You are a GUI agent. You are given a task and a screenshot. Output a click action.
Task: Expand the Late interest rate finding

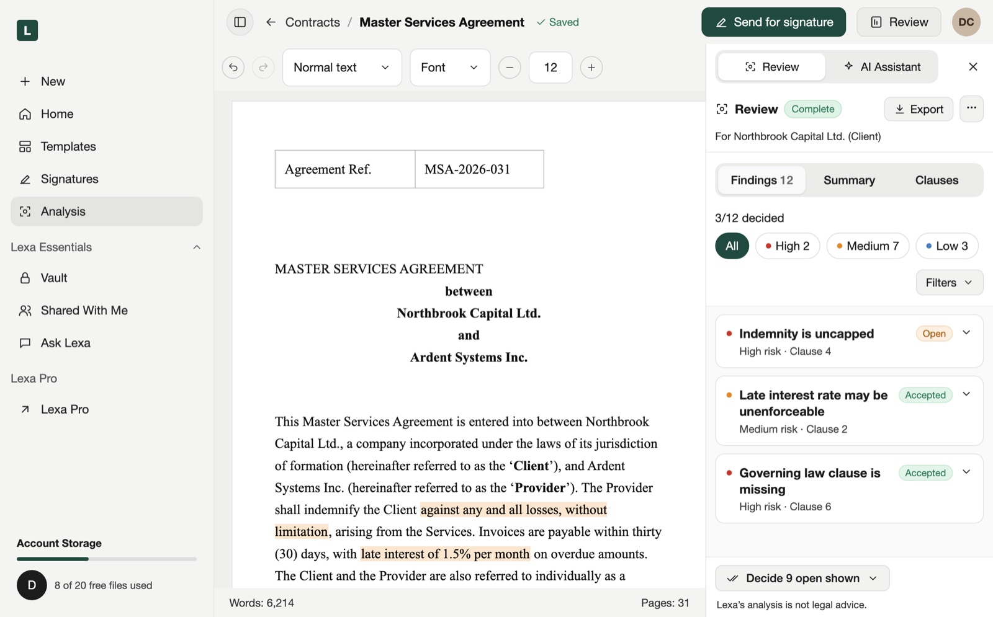click(966, 394)
